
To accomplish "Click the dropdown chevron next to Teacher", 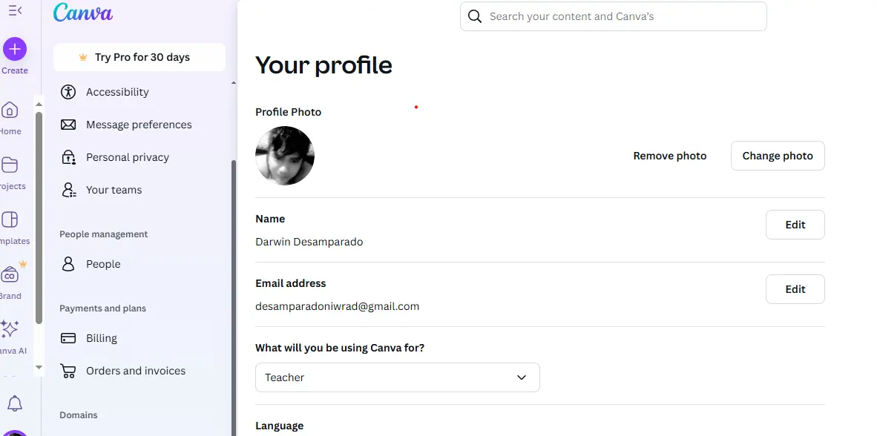I will (x=522, y=377).
